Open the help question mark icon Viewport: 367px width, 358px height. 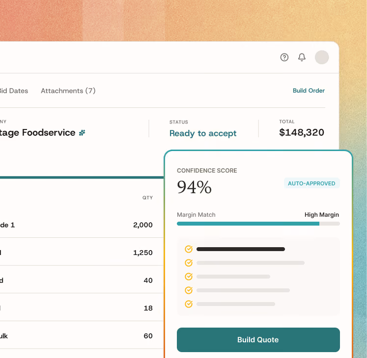tap(284, 57)
